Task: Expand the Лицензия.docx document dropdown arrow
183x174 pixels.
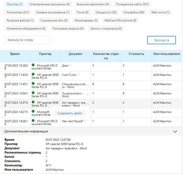Action: (88, 95)
